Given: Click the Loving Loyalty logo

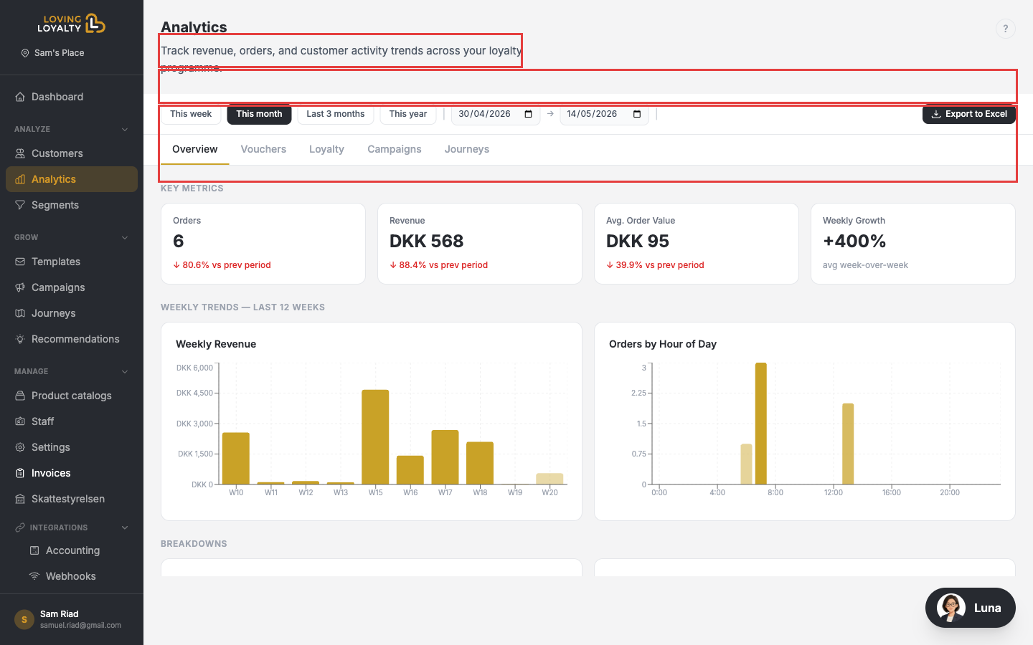Looking at the screenshot, I should (x=72, y=24).
